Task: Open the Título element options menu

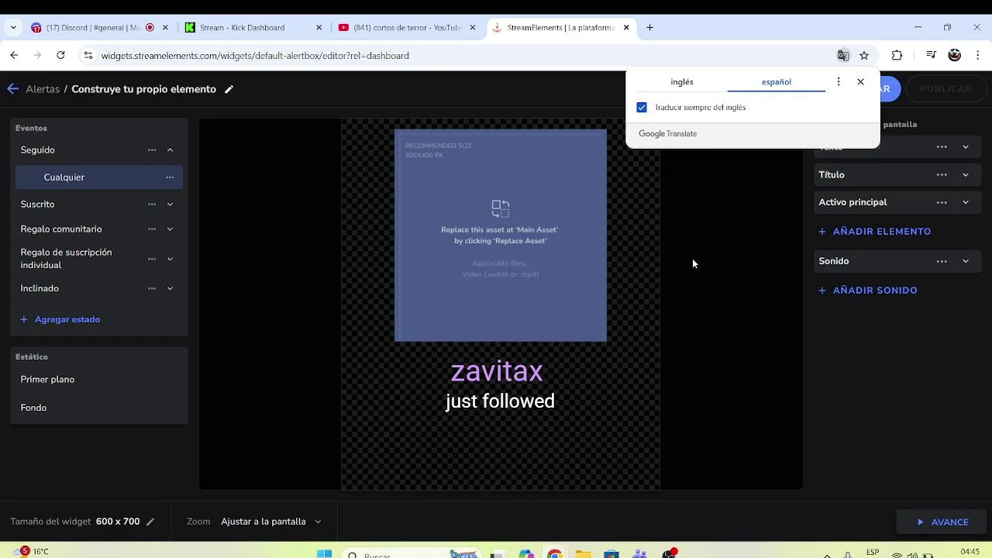Action: (x=942, y=175)
